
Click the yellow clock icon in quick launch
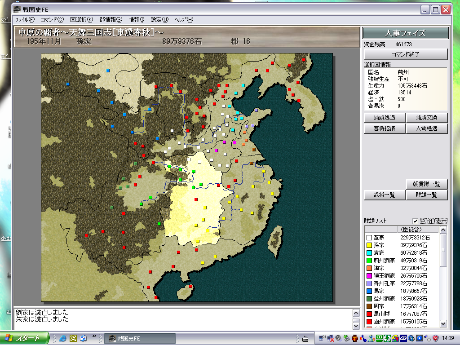[73, 338]
